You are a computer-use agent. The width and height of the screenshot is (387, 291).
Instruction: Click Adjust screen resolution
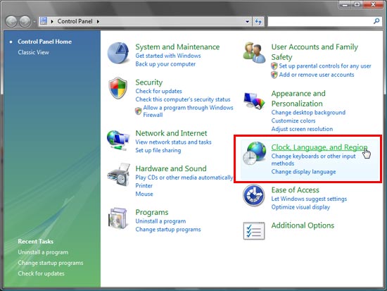tap(302, 129)
